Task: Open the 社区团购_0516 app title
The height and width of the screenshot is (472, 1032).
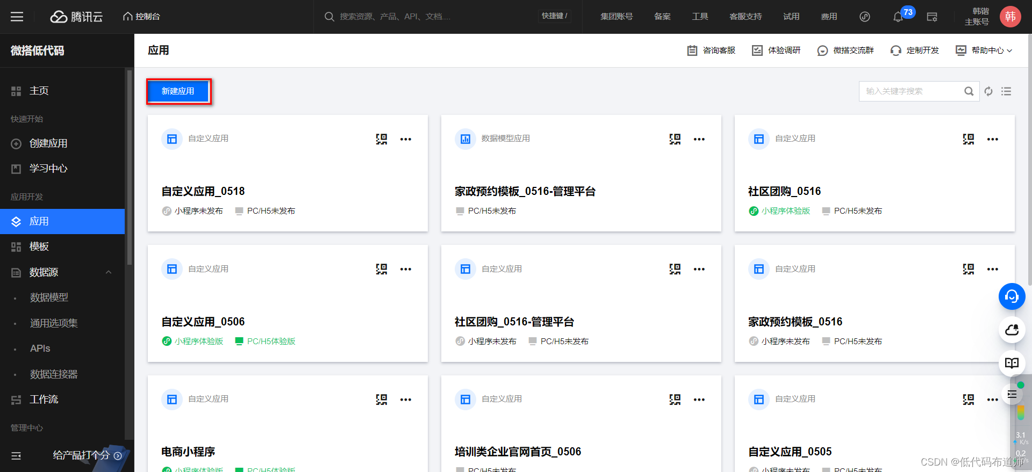Action: (785, 192)
